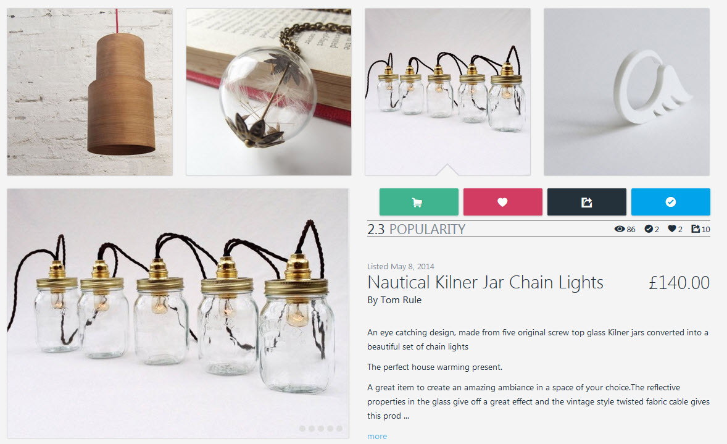727x444 pixels.
Task: Select the jar chain lights thumbnail
Action: coord(447,92)
